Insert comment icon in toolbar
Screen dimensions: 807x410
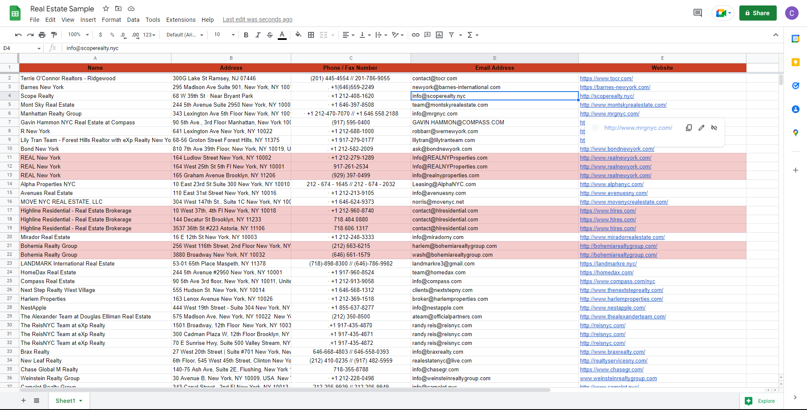(x=427, y=35)
